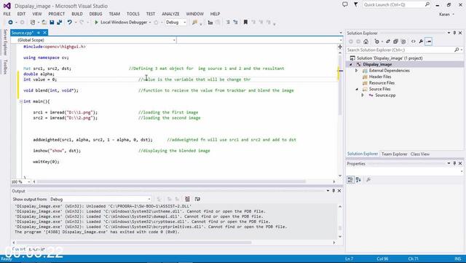The image size is (466, 263).
Task: Click the Feedback speech bubble icon in the title bar
Action: (x=344, y=4)
